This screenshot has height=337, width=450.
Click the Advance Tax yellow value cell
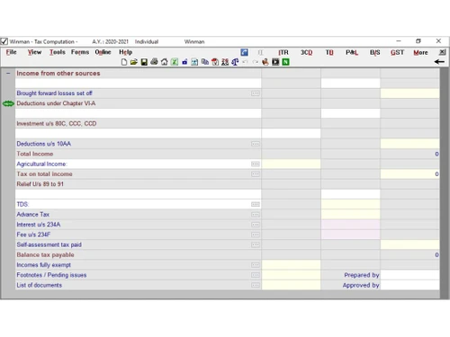tap(350, 215)
